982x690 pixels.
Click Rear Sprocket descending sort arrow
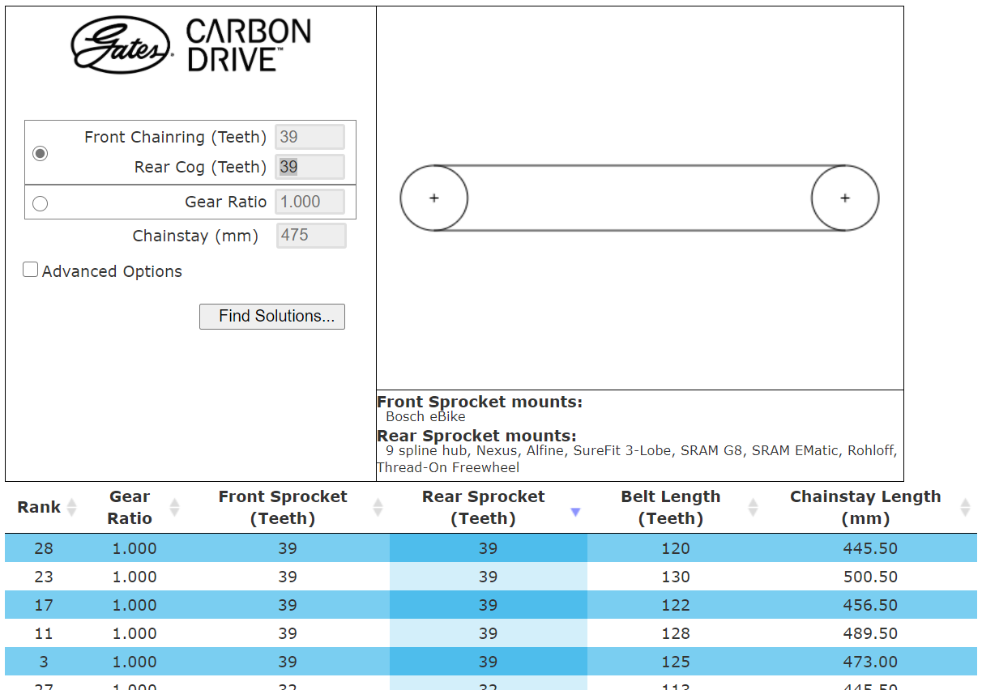coord(575,512)
